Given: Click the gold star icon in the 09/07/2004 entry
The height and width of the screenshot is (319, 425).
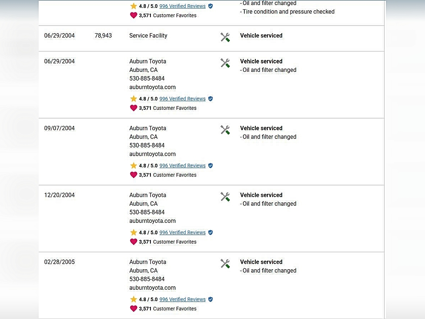Looking at the screenshot, I should pyautogui.click(x=133, y=165).
